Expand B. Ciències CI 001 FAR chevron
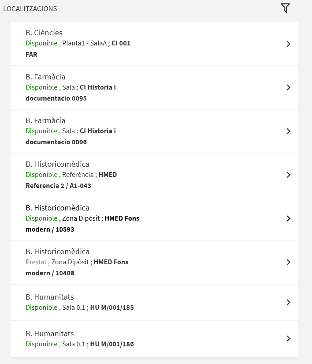This screenshot has height=364, width=312. 288,44
